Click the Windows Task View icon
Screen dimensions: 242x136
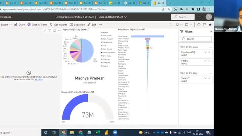[54, 133]
